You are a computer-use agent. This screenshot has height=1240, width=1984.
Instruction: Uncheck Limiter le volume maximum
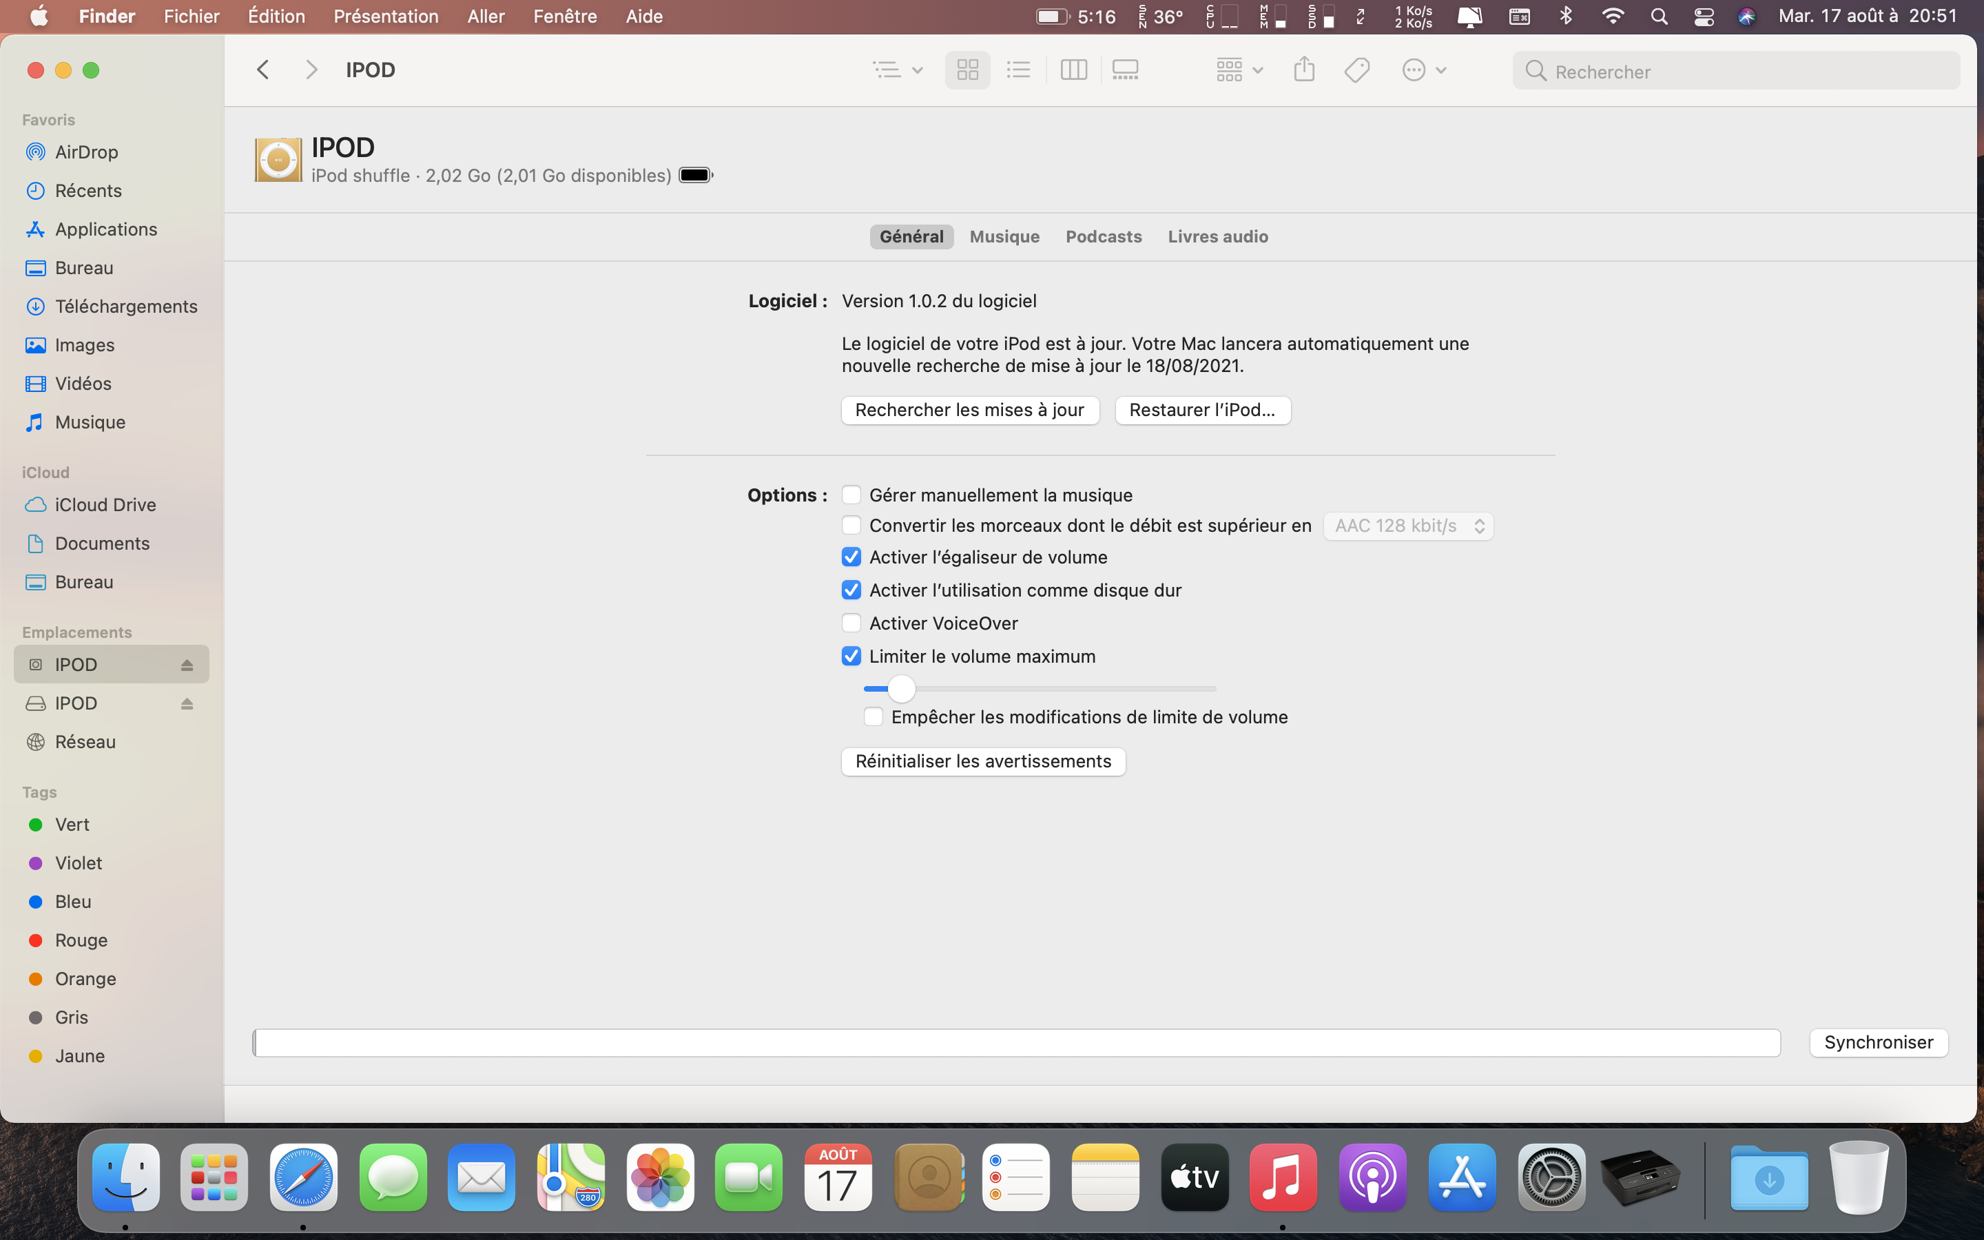851,656
